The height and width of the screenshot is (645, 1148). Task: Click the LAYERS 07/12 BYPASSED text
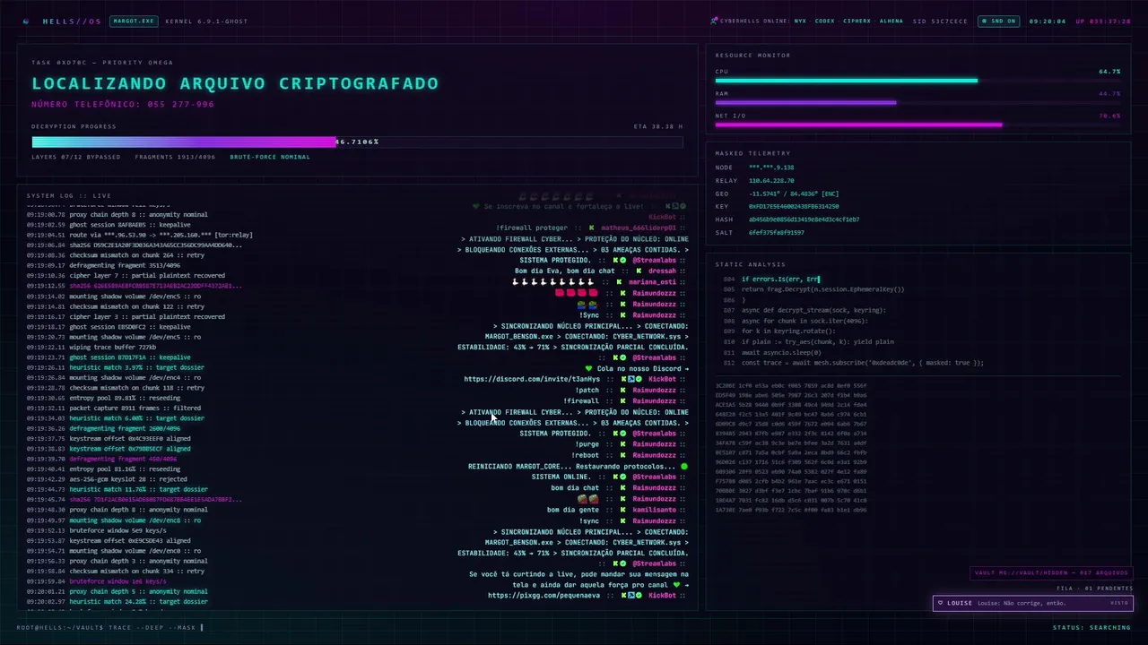coord(75,157)
